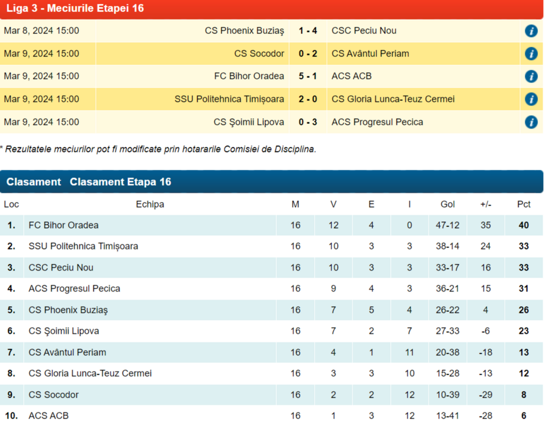549x426 pixels.
Task: Select CSC Peciu Nou in standings table
Action: pos(61,267)
